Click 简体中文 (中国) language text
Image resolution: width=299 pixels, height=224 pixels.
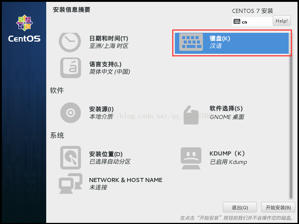pyautogui.click(x=110, y=72)
